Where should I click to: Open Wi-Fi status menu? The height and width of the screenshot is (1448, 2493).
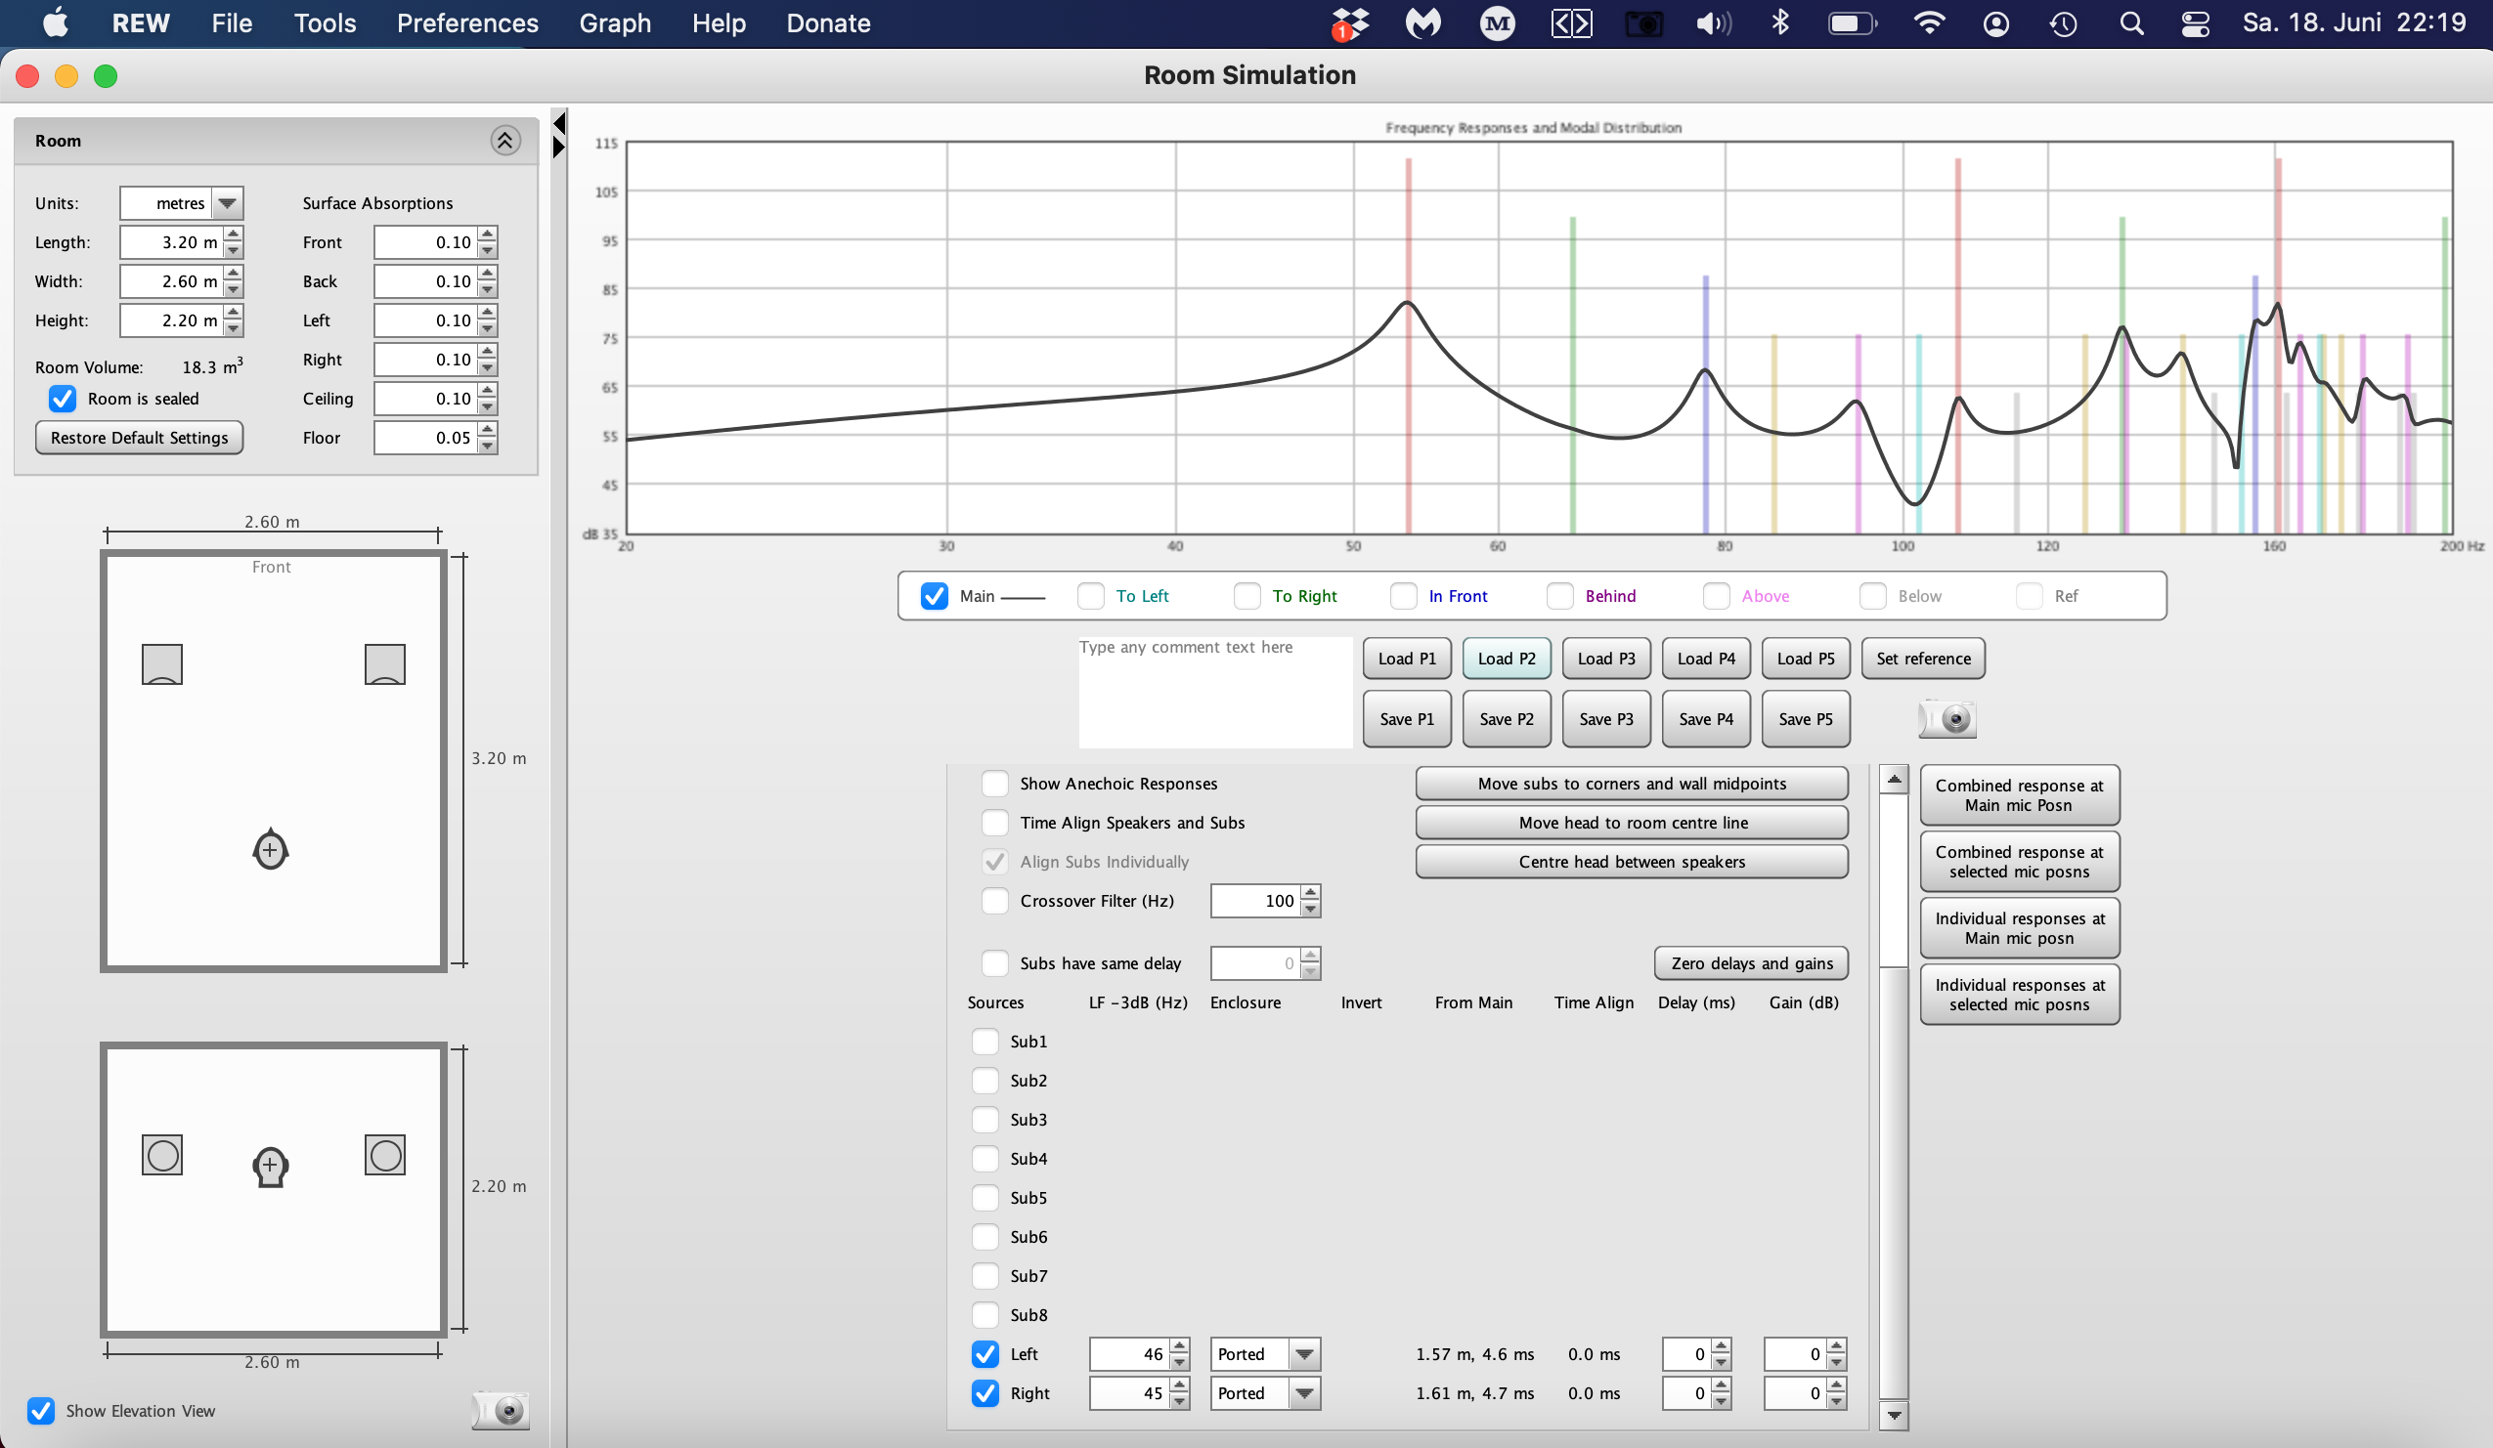click(x=1928, y=22)
